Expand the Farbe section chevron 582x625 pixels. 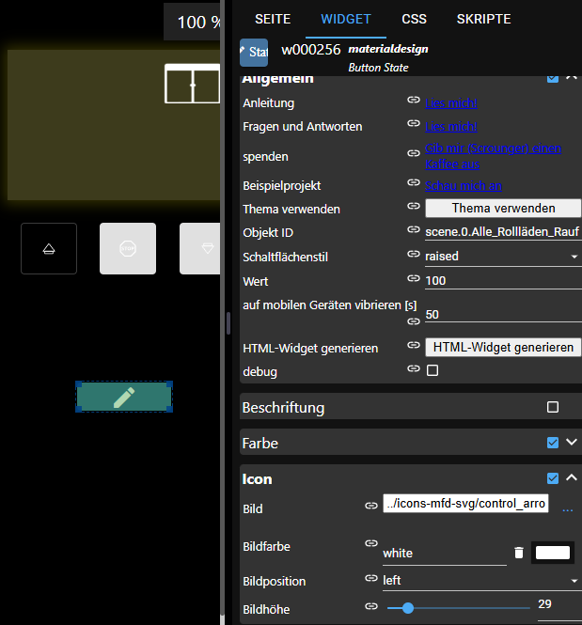click(572, 442)
